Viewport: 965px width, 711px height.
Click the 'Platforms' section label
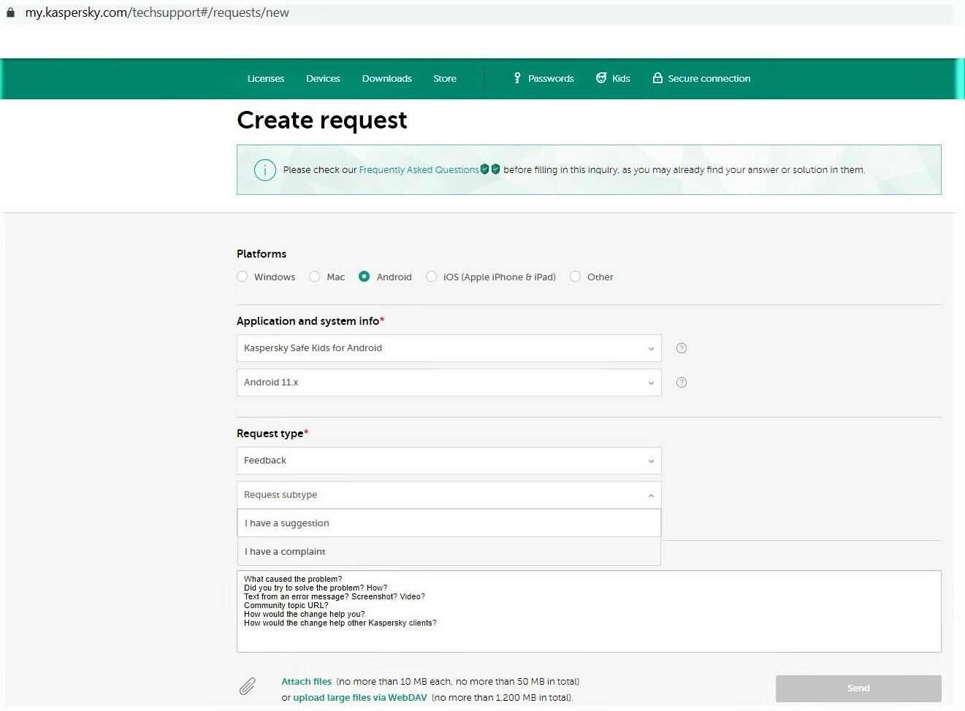(262, 254)
